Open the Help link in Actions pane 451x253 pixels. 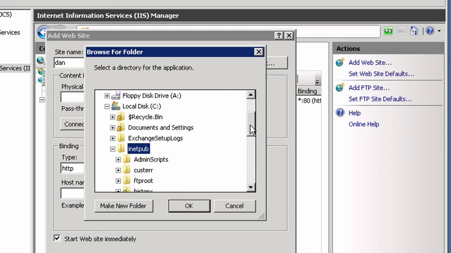pos(354,113)
